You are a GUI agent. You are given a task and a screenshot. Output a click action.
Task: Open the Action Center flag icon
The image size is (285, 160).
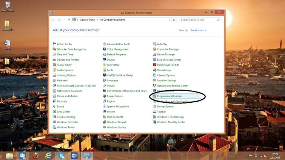point(54,44)
